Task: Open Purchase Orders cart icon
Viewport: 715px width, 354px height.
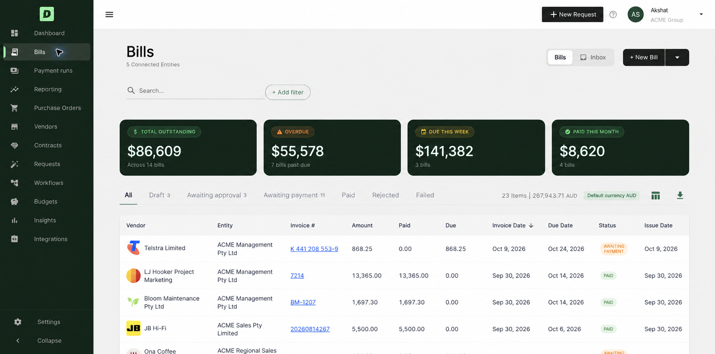Action: [14, 108]
